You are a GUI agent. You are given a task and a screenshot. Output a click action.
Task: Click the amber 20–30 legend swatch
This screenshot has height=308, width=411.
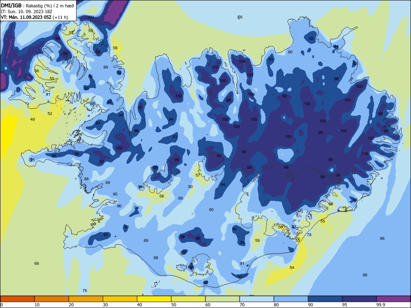click(x=86, y=299)
